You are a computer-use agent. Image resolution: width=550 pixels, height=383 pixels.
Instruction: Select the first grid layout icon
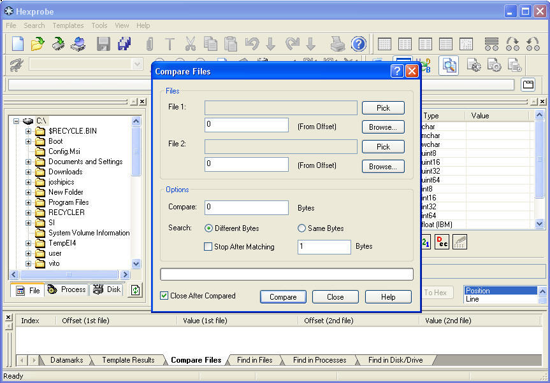click(x=384, y=44)
